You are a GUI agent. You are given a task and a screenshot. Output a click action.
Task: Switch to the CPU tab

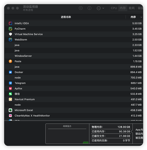pos(114,8)
